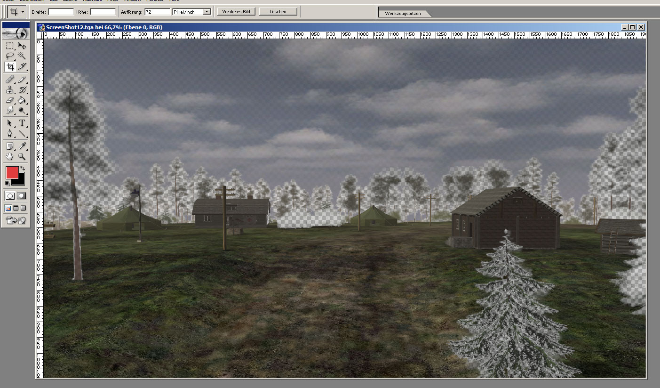The image size is (660, 388).
Task: Select the Zoom magnifier tool
Action: (22, 156)
